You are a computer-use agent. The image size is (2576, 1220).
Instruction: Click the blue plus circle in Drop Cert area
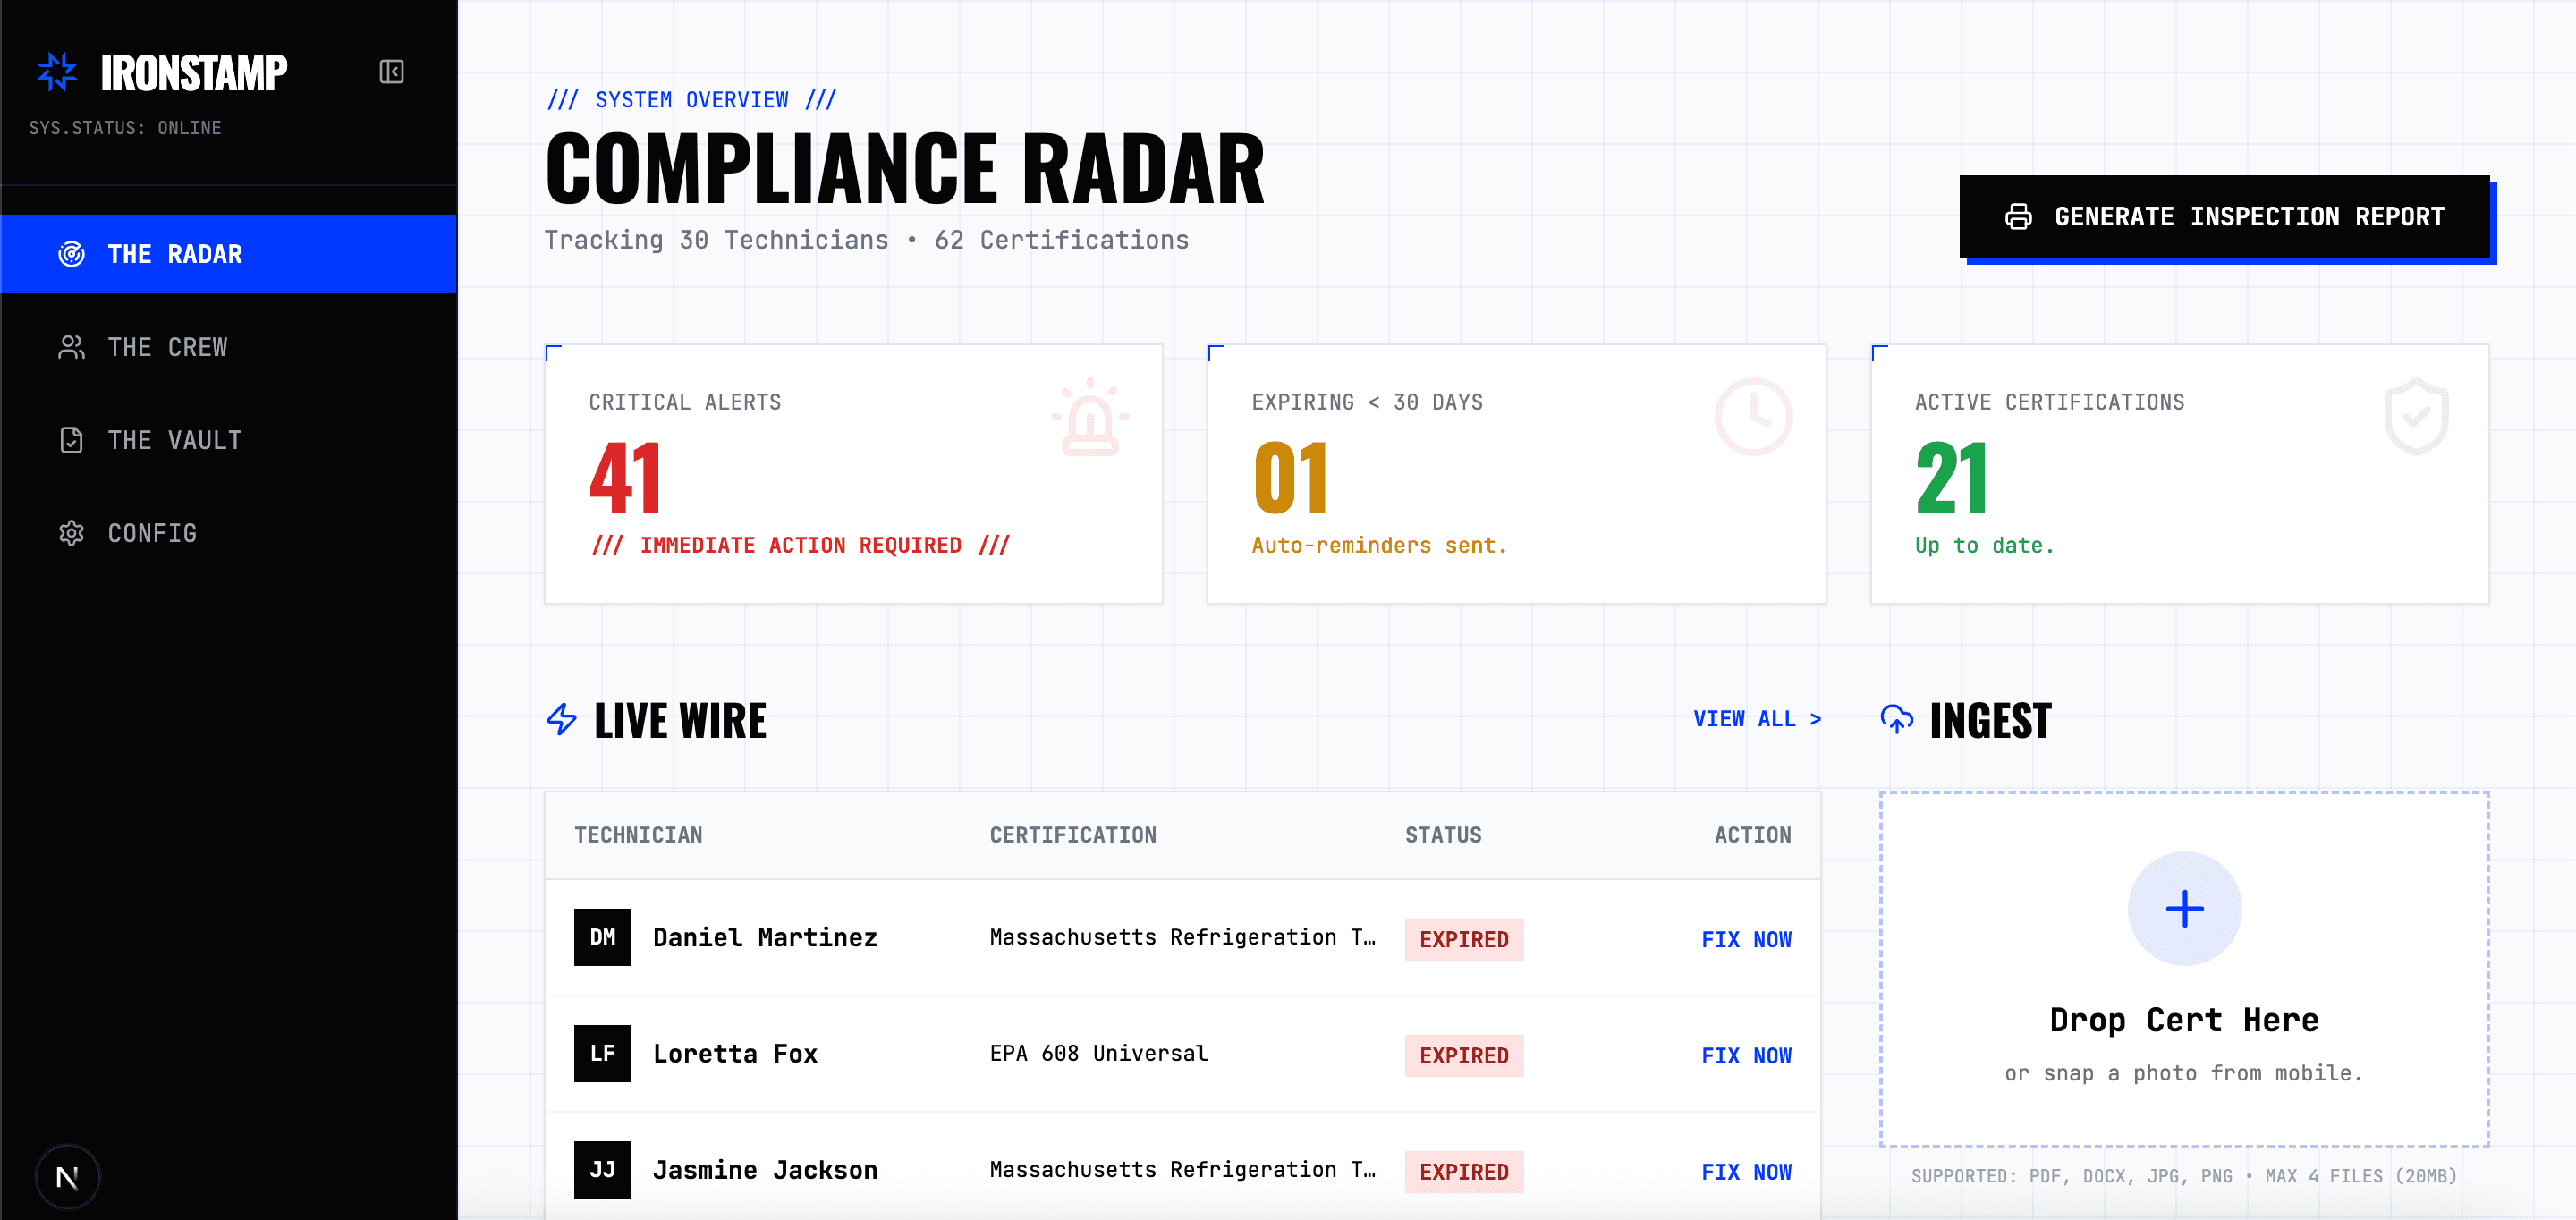click(2184, 908)
